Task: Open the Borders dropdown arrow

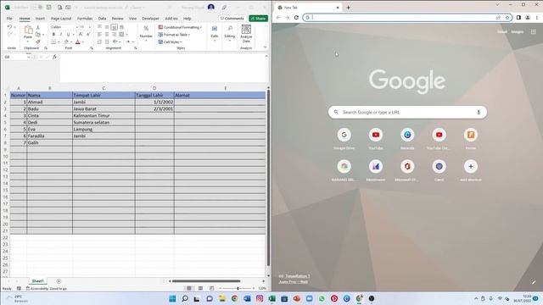Action: tap(59, 42)
